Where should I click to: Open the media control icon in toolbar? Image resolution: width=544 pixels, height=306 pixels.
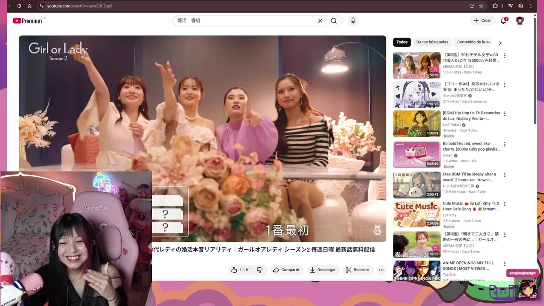point(510,6)
